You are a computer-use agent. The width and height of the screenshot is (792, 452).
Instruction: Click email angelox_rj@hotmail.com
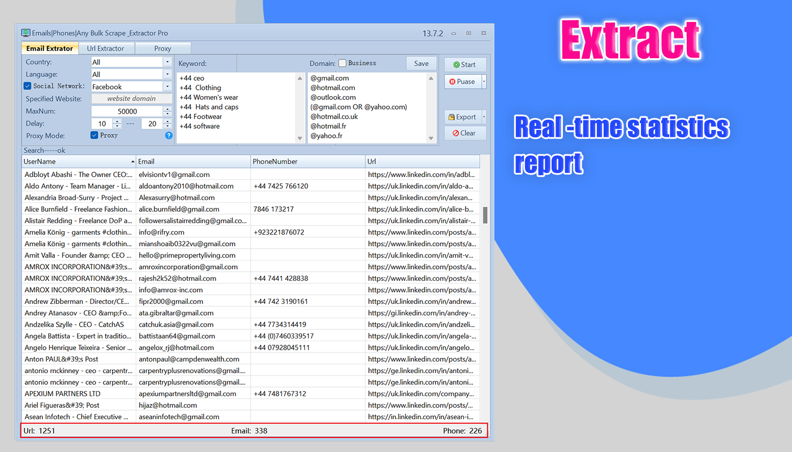(177, 347)
